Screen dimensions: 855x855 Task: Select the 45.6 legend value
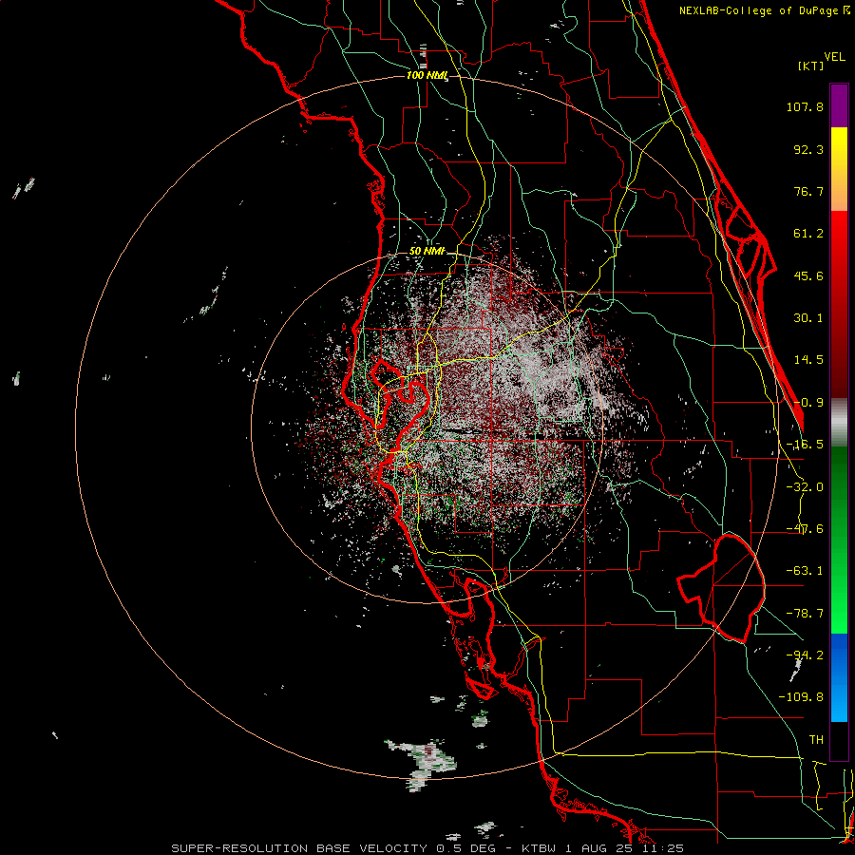(x=808, y=275)
